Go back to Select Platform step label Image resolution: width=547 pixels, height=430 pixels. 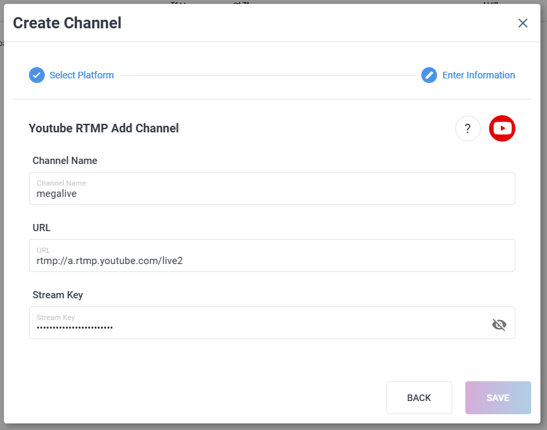coord(82,75)
